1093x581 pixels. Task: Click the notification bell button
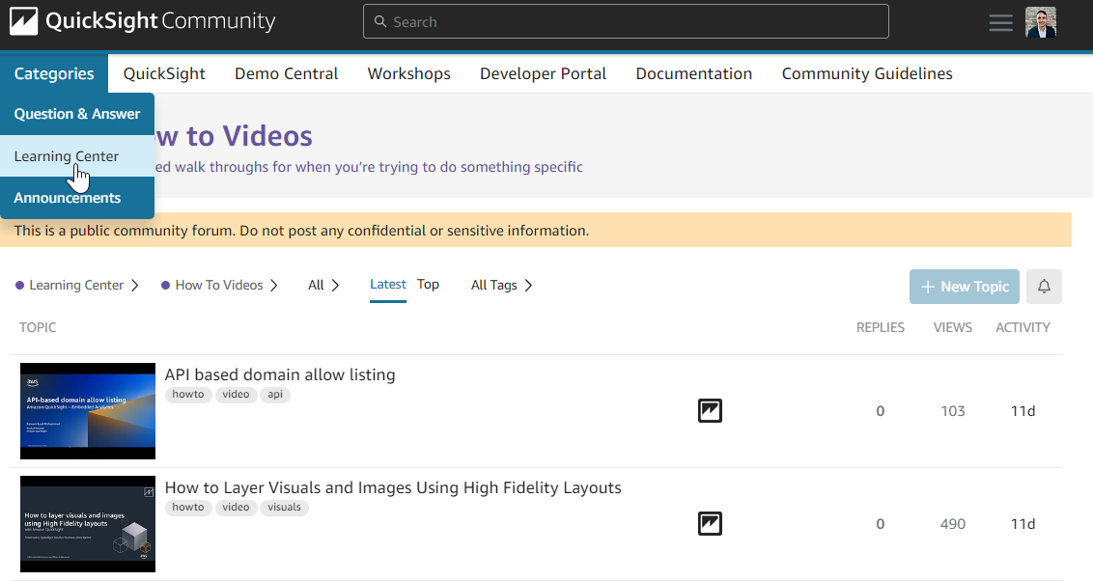(x=1044, y=287)
